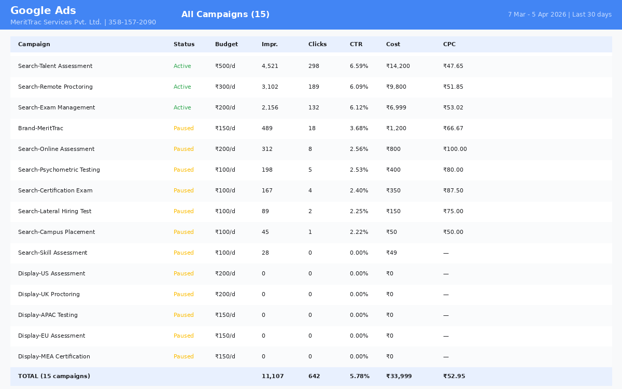Click TOTAL (15 campaigns) row label
Viewport: 622px width, 389px height.
[54, 377]
